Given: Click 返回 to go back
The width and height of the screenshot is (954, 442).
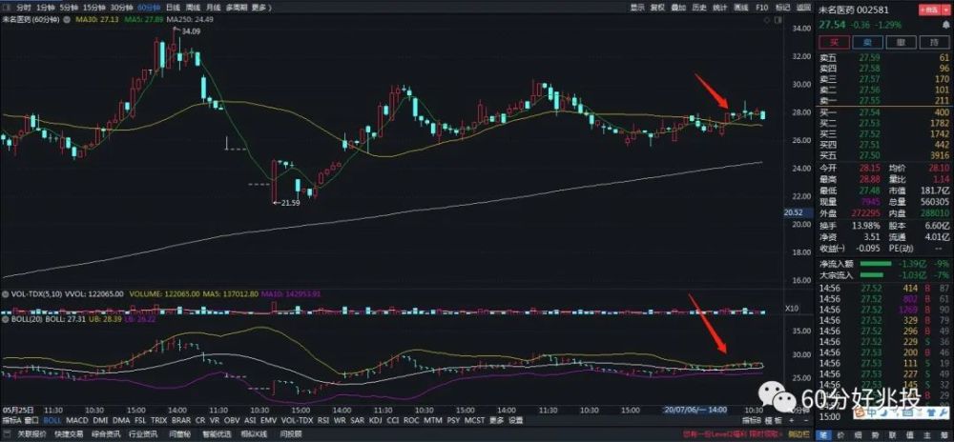Looking at the screenshot, I should pyautogui.click(x=803, y=8).
